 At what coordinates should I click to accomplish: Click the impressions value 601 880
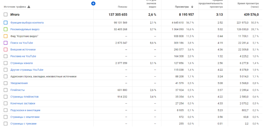coord(122,90)
